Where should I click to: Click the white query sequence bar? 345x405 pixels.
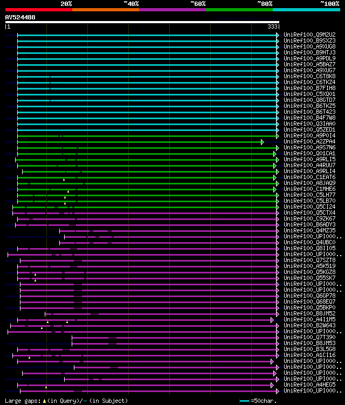(x=142, y=22)
